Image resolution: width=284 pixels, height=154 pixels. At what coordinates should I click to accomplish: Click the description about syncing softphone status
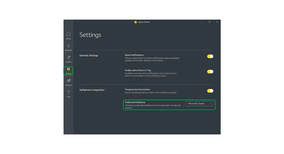(x=151, y=93)
